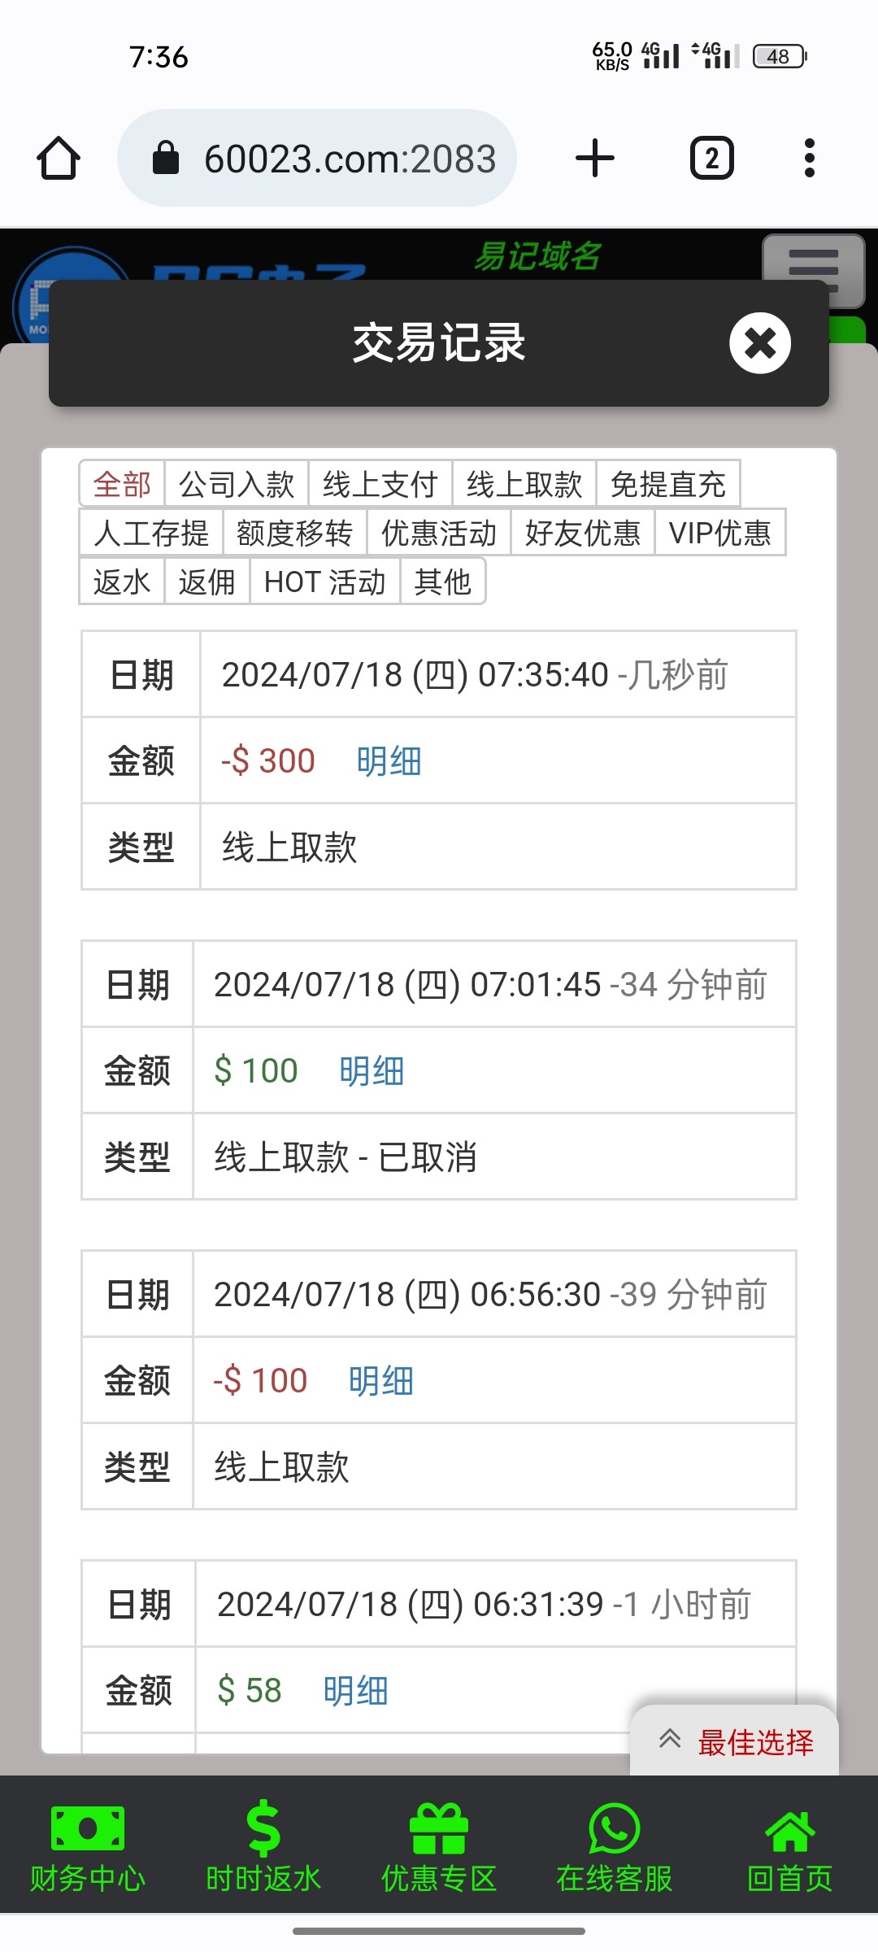Open 财务中心 in bottom bar
The image size is (878, 1952).
[x=88, y=1848]
